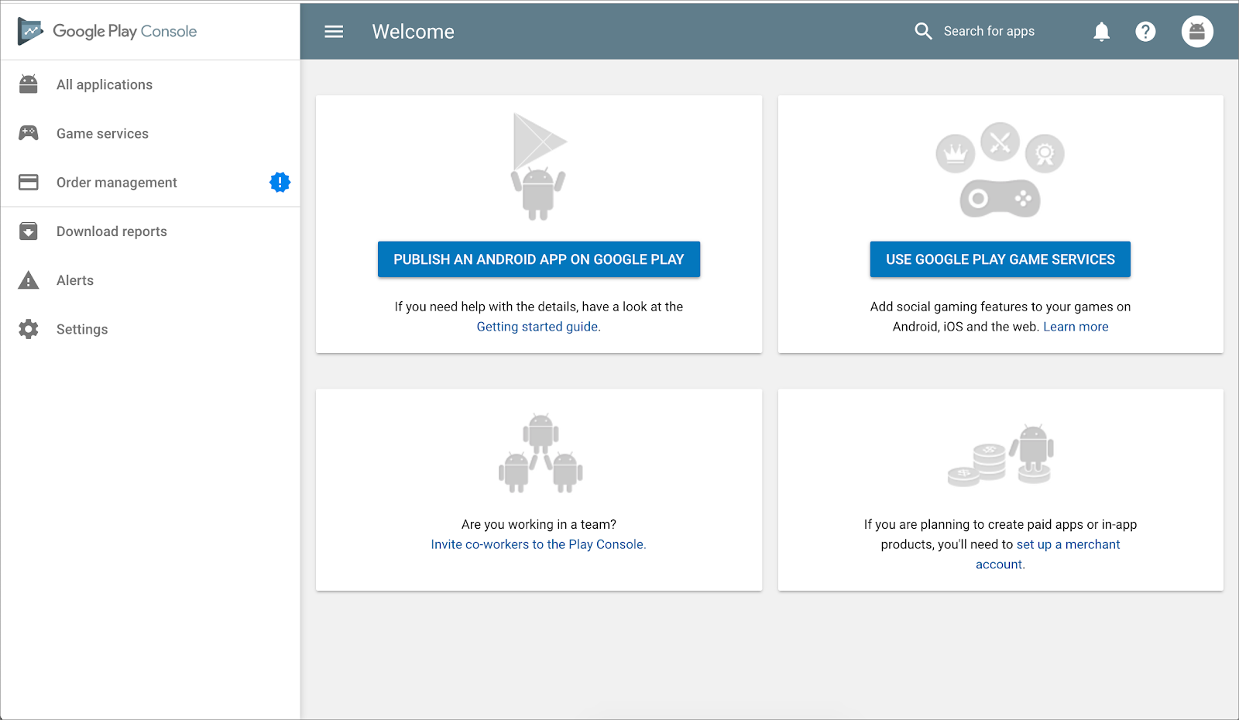Click Invite co-workers to the Play Console
The width and height of the screenshot is (1239, 720).
(x=538, y=544)
